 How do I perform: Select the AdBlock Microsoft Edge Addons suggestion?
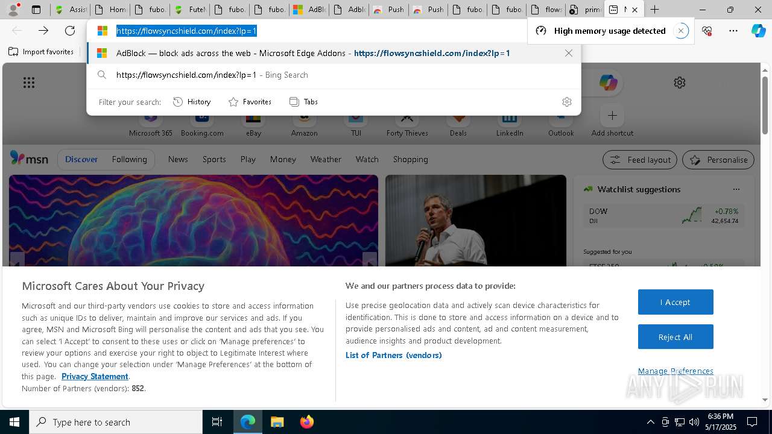click(334, 53)
